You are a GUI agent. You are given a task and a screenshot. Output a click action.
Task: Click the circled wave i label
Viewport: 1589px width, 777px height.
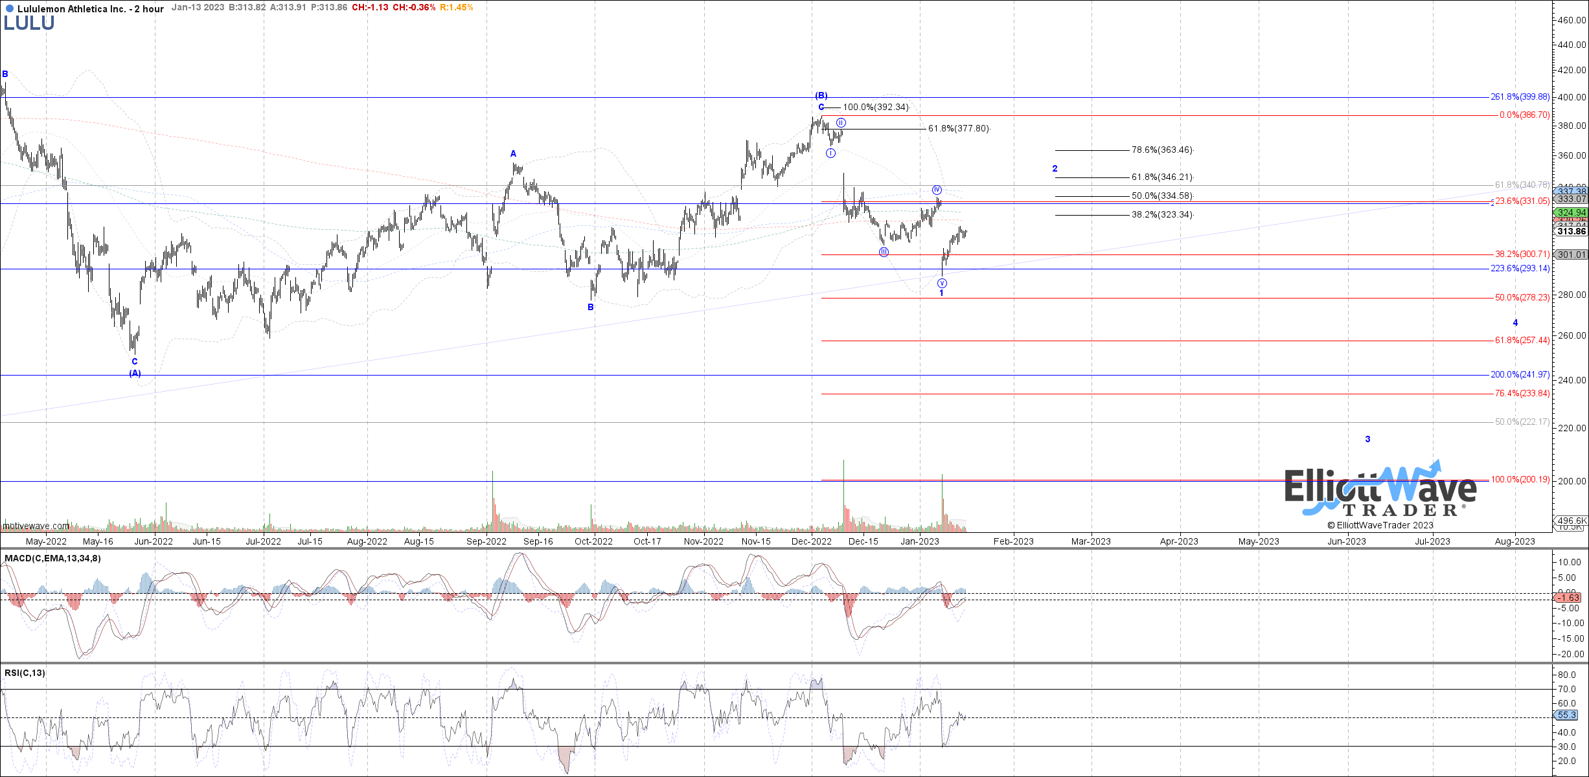coord(830,153)
